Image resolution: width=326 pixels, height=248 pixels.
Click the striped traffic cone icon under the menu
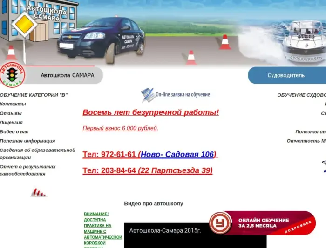[x=39, y=192]
